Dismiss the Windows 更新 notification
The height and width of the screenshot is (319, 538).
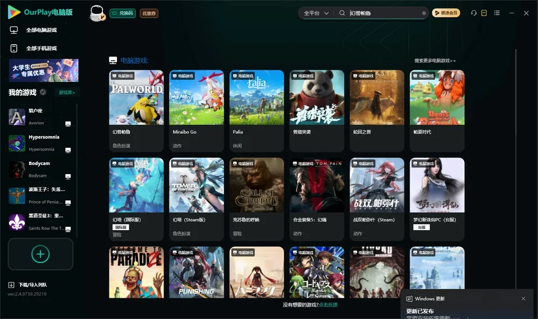coord(523,299)
